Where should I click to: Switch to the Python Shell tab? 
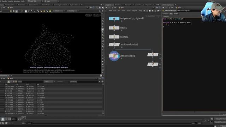click(74, 5)
